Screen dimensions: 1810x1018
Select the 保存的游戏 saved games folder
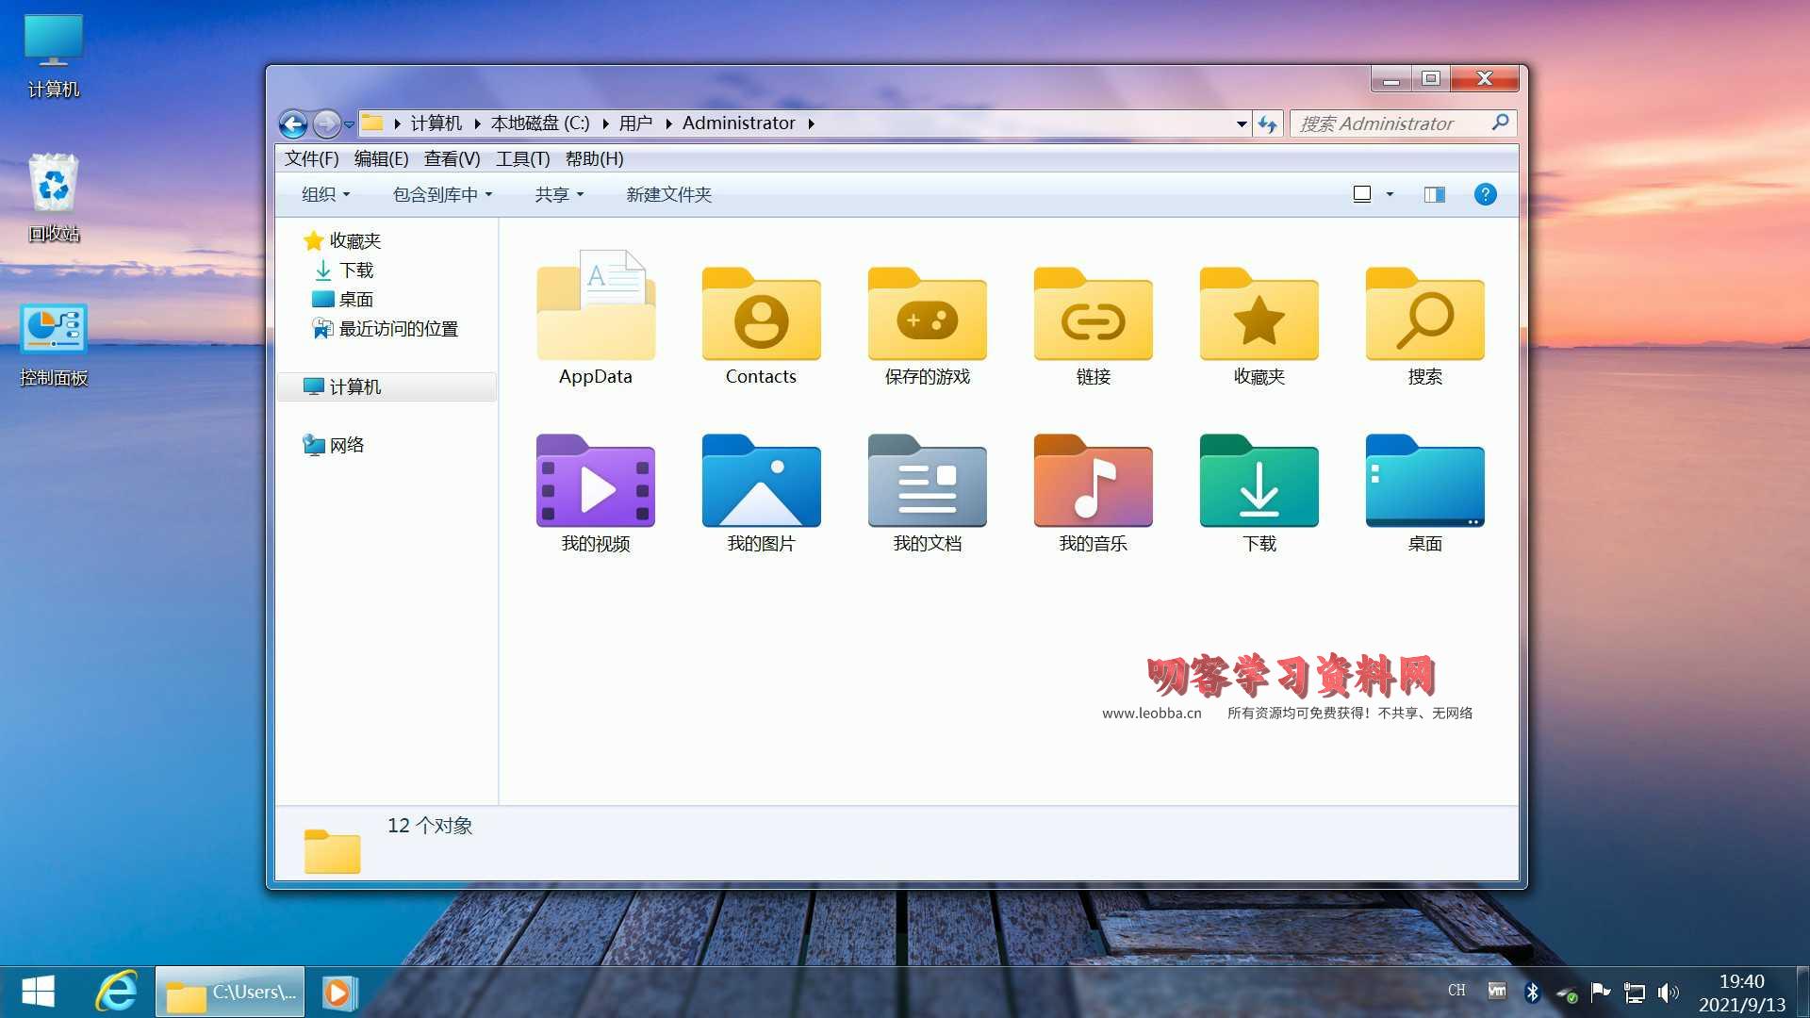(927, 316)
